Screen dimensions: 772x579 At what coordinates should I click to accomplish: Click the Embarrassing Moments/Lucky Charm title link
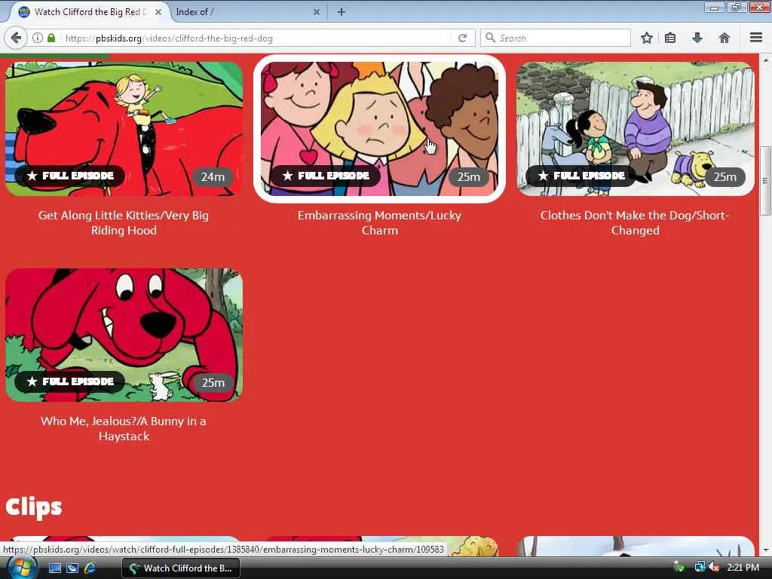click(380, 223)
